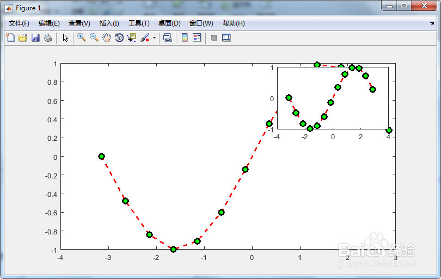Screen dimensions: 441x279
Task: Close the Figure 1 window
Action: click(x=424, y=5)
